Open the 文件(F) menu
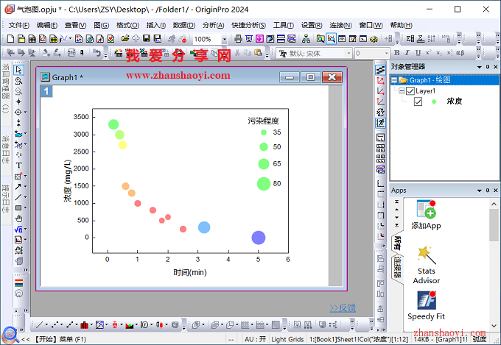The image size is (501, 345). (x=18, y=25)
